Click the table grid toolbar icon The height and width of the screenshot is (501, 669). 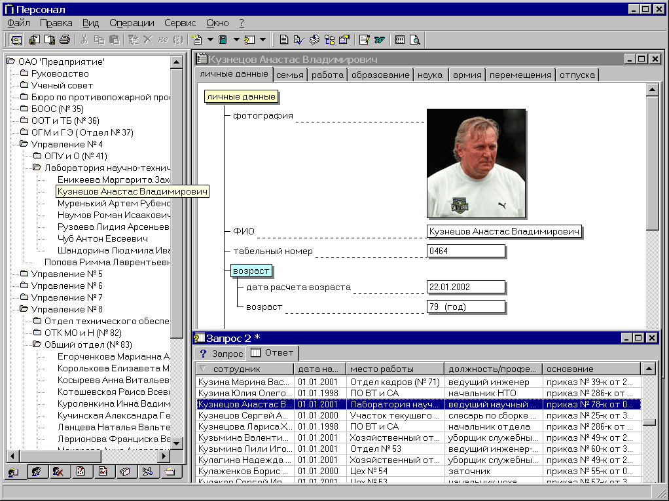(x=400, y=39)
